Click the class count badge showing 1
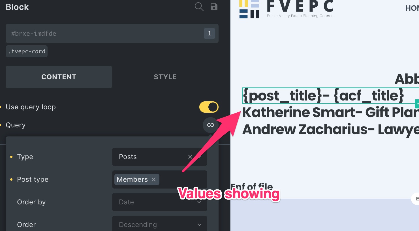The image size is (419, 231). point(209,33)
